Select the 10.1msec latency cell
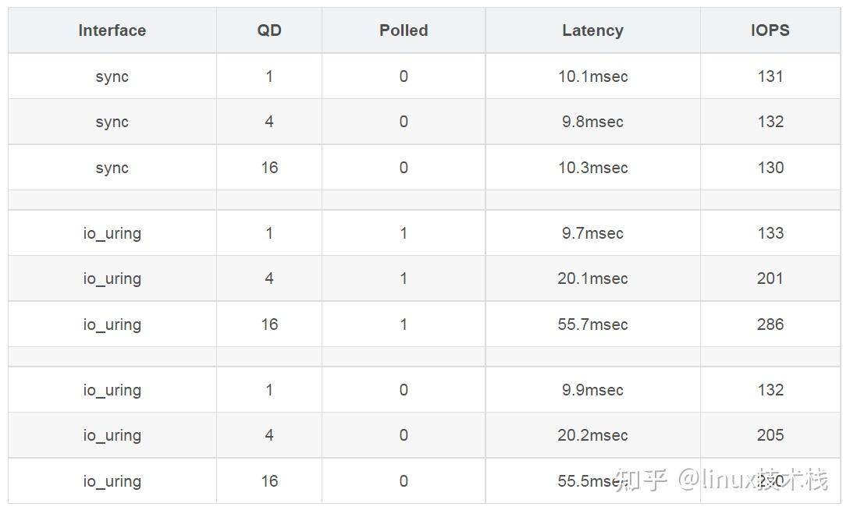The width and height of the screenshot is (850, 514). (x=592, y=76)
